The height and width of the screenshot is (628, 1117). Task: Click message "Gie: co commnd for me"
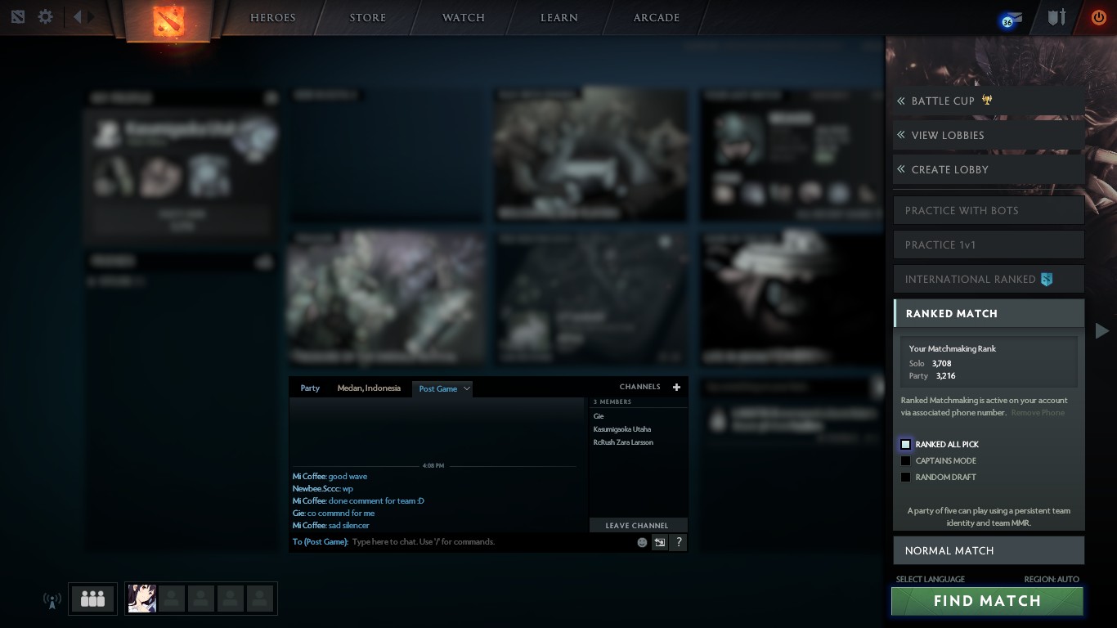pyautogui.click(x=334, y=514)
